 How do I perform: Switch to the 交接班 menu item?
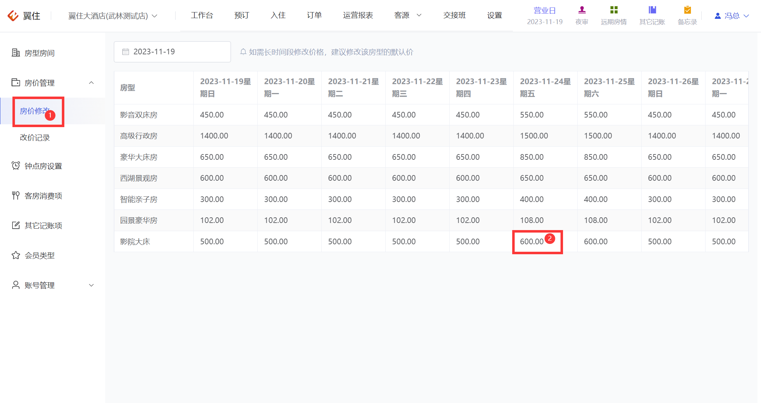[x=454, y=15]
